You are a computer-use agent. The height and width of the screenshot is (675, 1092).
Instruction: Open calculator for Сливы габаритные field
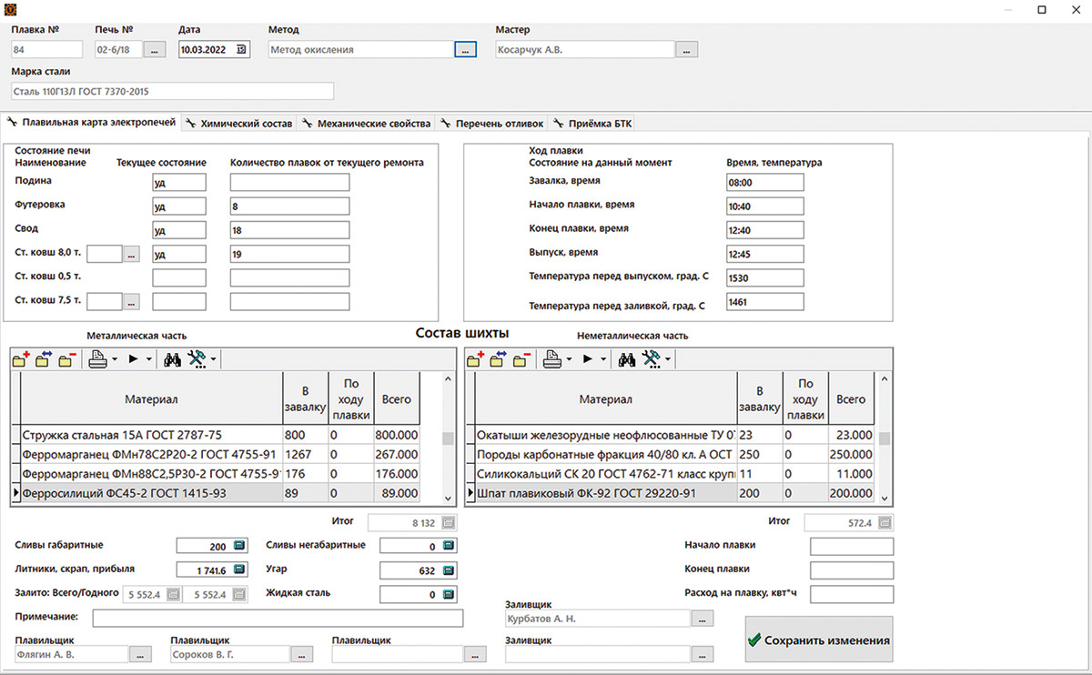click(x=239, y=546)
